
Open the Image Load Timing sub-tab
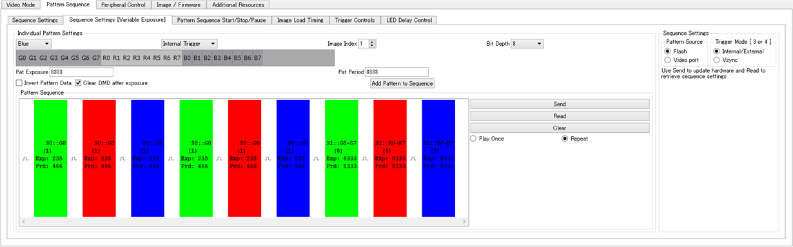(x=300, y=20)
